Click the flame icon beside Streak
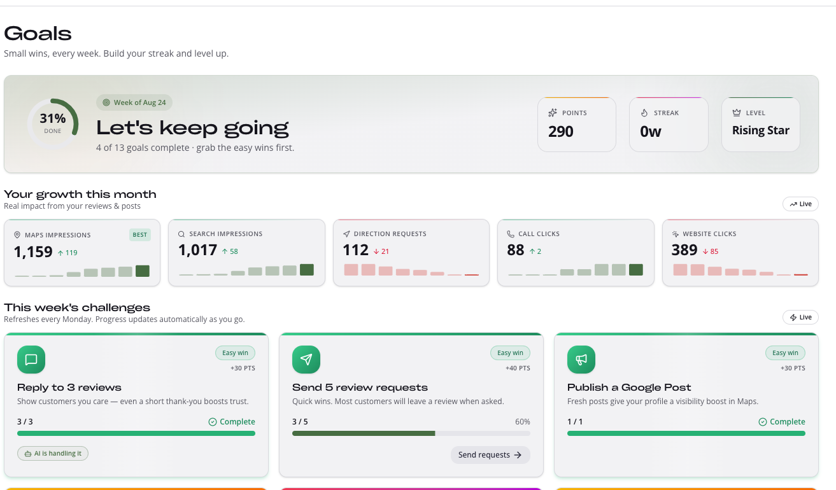 pyautogui.click(x=644, y=113)
